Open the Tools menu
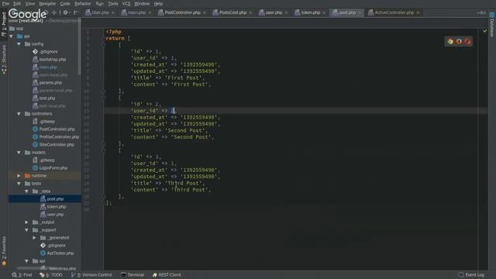 point(113,4)
